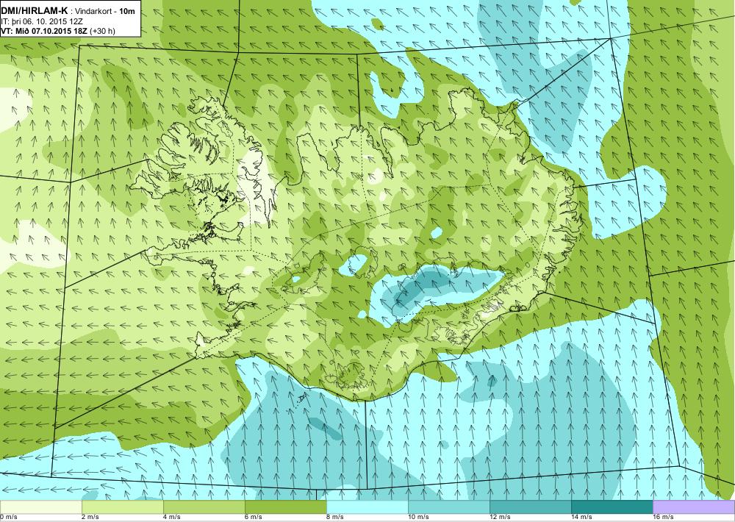This screenshot has height=522, width=735.
Task: Click the dark teal 14–16 m/s legend swatch
Action: point(612,507)
